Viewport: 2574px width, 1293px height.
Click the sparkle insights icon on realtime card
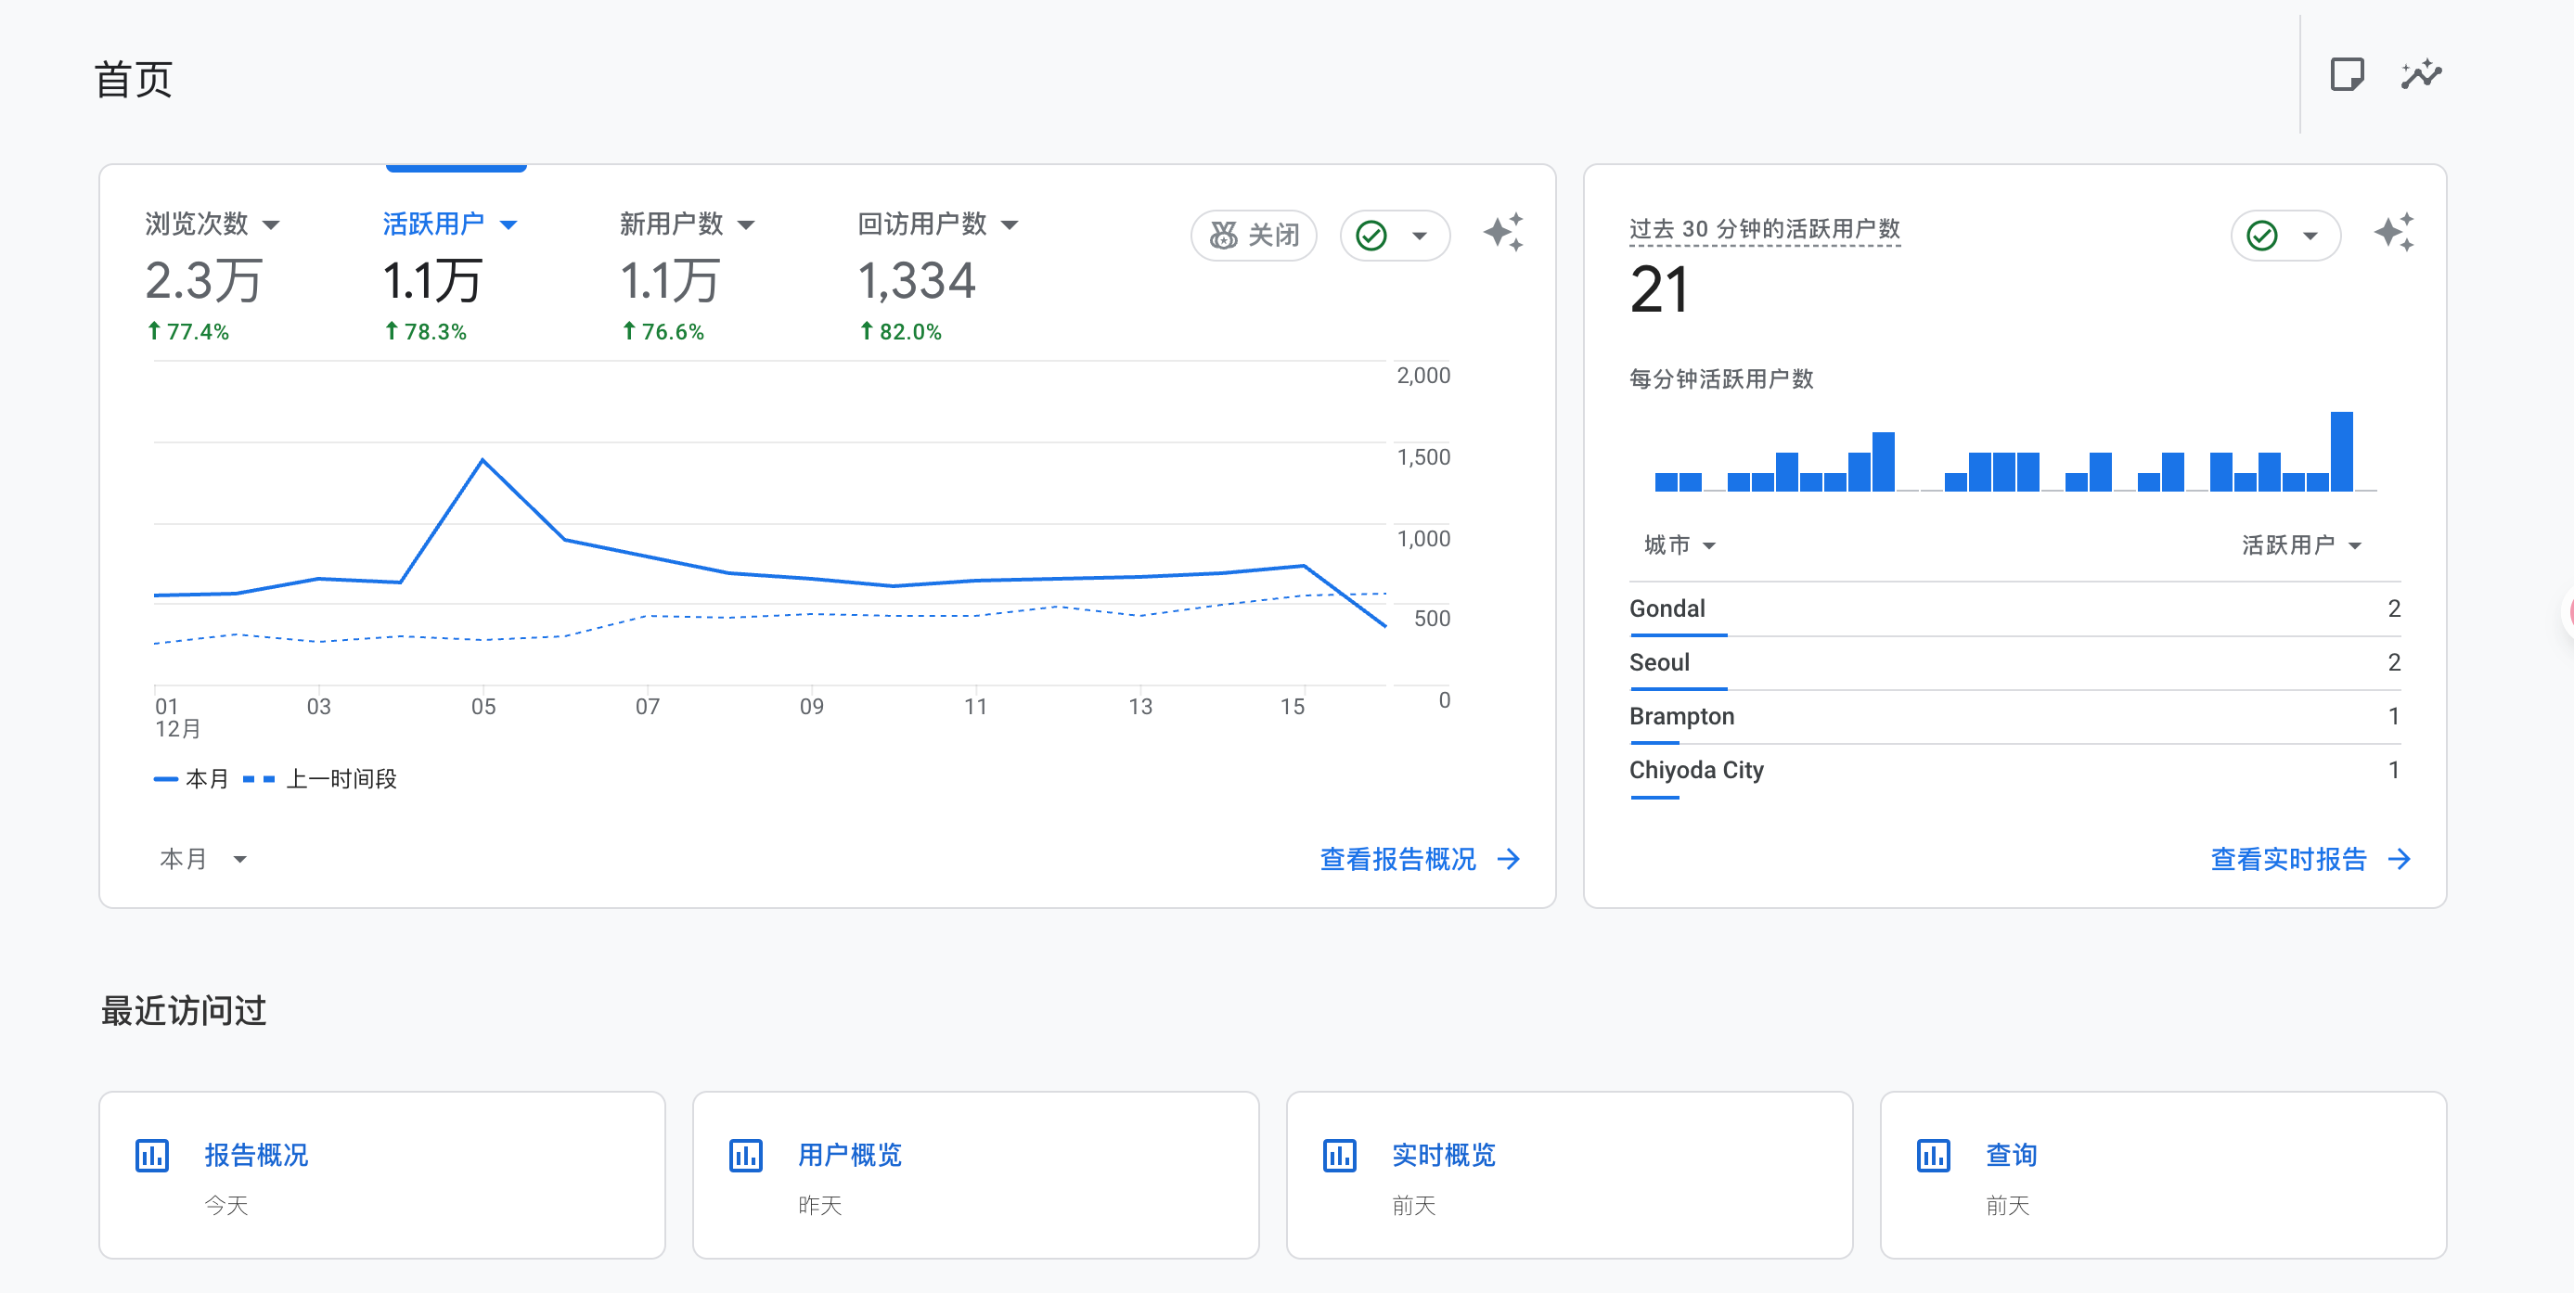tap(2393, 234)
